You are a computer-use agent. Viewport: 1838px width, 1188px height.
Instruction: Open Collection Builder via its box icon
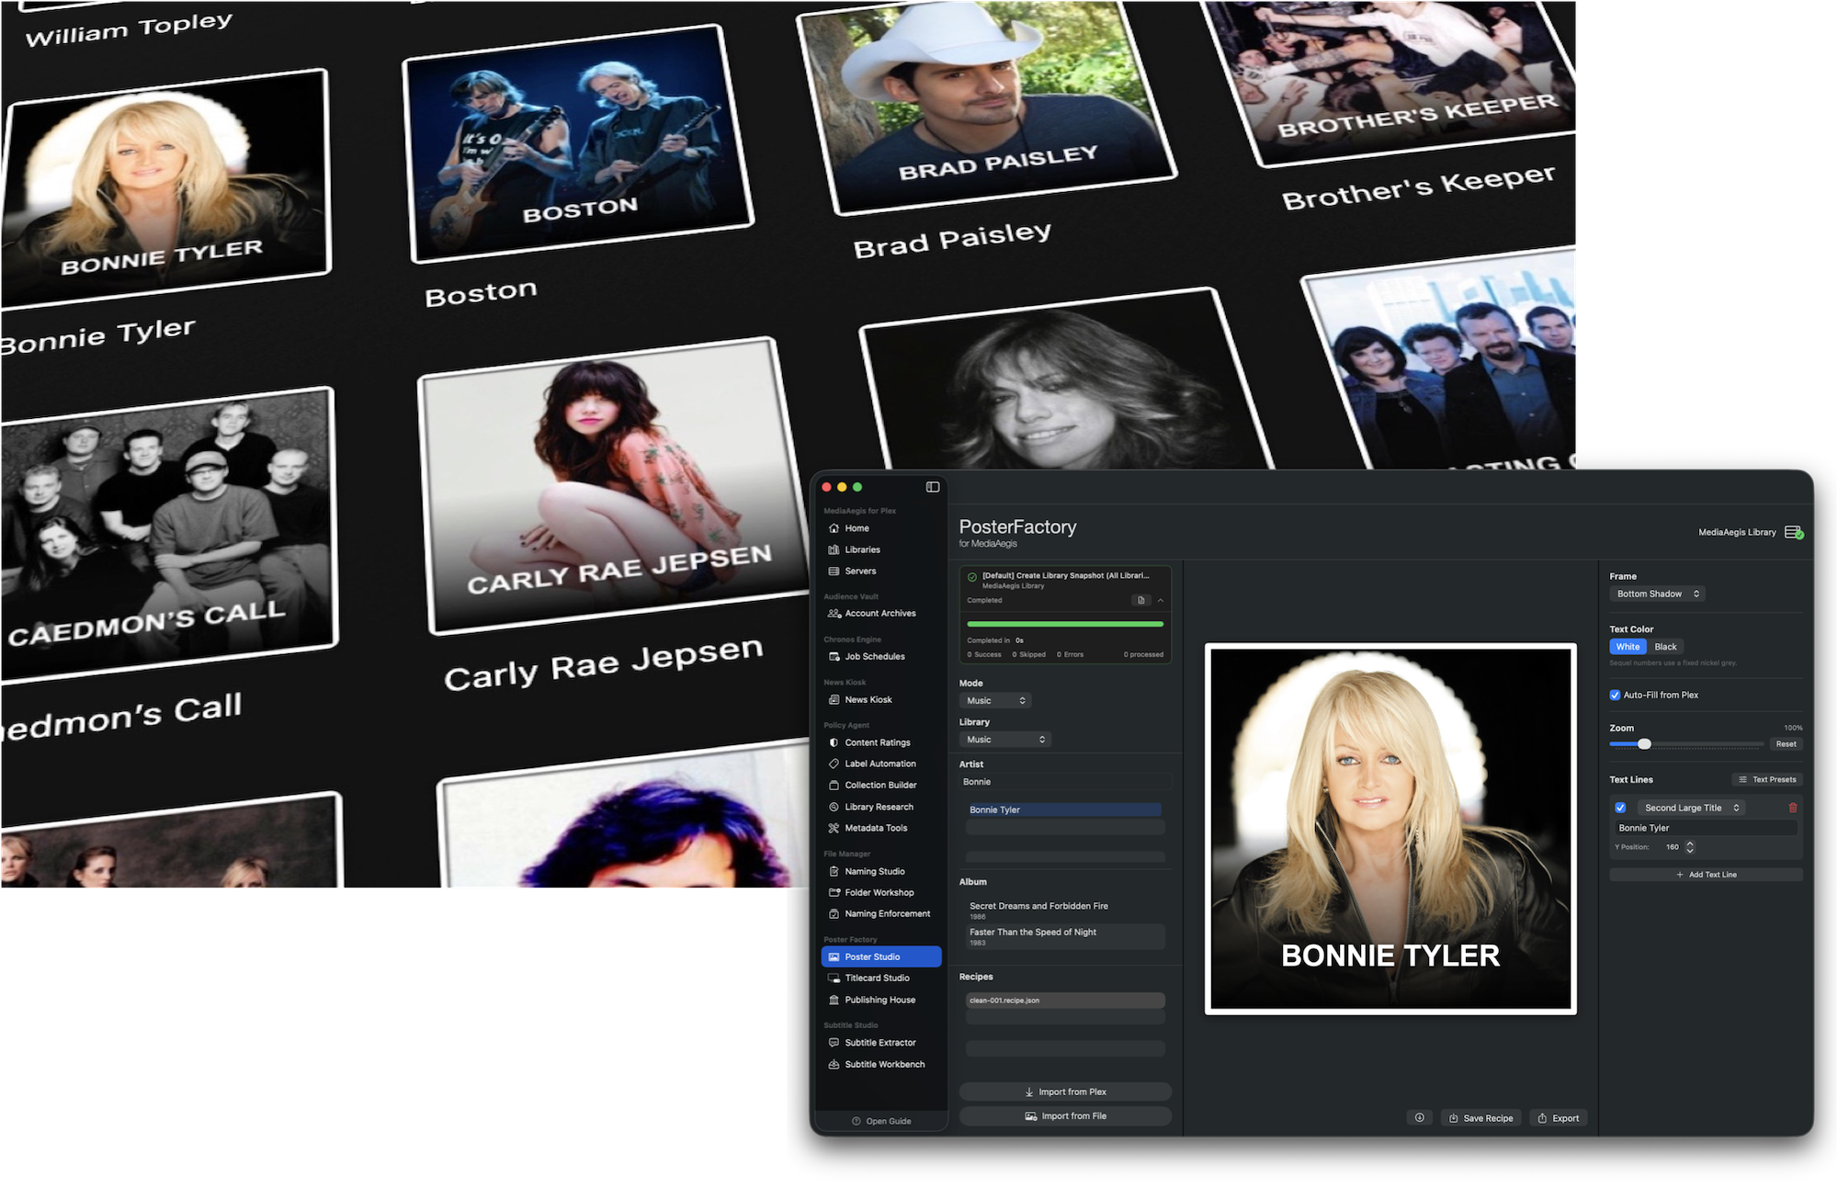pyautogui.click(x=834, y=786)
